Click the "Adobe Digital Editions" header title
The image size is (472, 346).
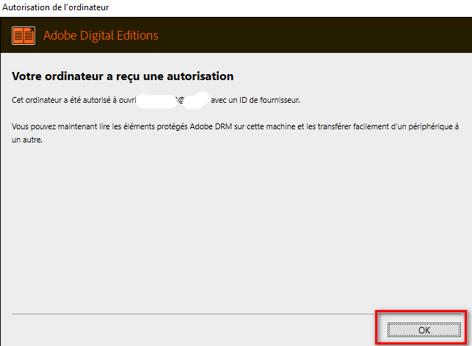[101, 35]
